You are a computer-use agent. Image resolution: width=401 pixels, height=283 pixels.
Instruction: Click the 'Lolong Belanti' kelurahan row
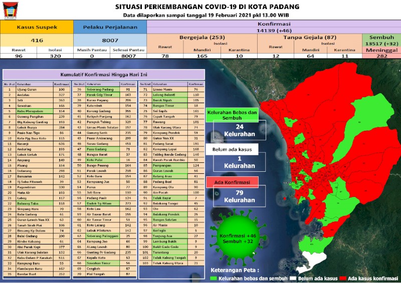[171, 95]
